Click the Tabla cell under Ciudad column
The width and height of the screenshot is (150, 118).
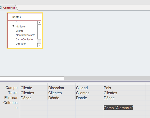[89, 93]
